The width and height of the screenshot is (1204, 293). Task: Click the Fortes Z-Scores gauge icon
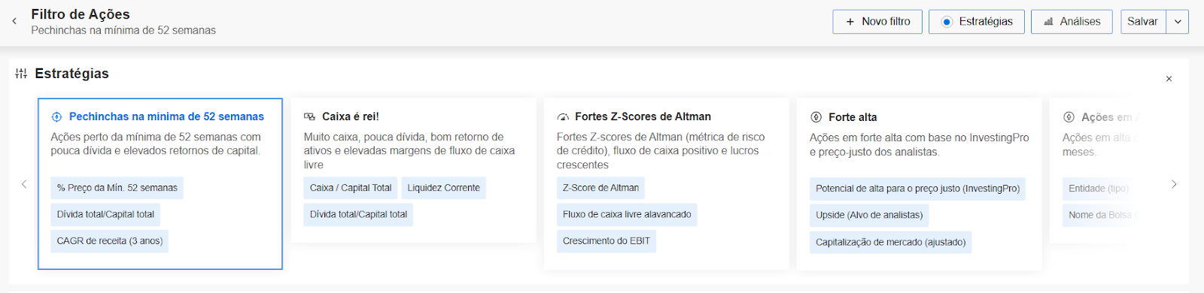(563, 117)
